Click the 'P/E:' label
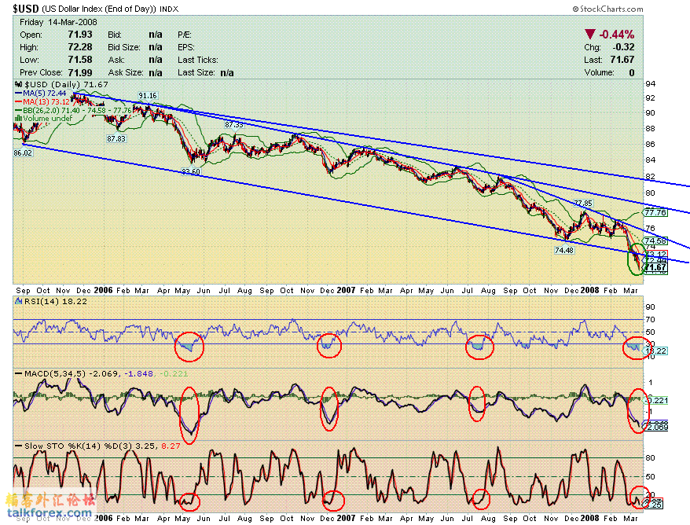Image resolution: width=690 pixels, height=525 pixels. (185, 35)
